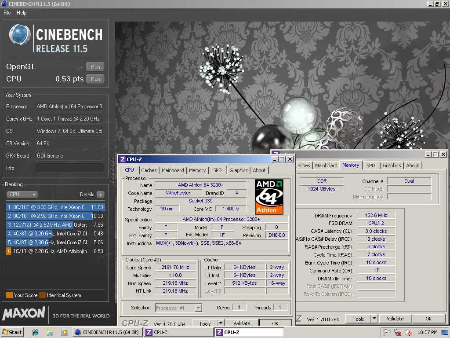Click the Show desktop button at taskbar end
Image resolution: width=450 pixels, height=338 pixels.
[x=445, y=332]
